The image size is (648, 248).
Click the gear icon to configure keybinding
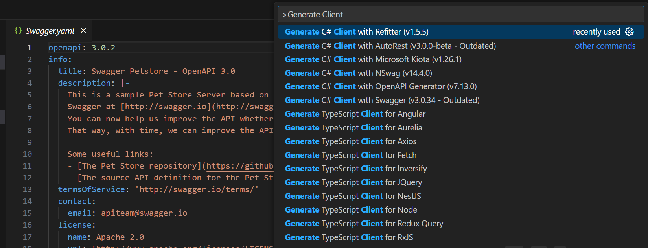tap(629, 32)
